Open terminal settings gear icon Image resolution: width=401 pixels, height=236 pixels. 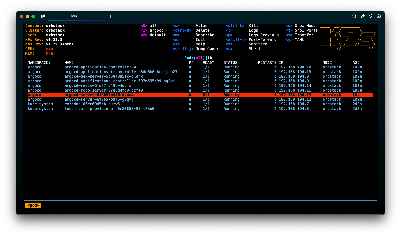[x=379, y=16]
